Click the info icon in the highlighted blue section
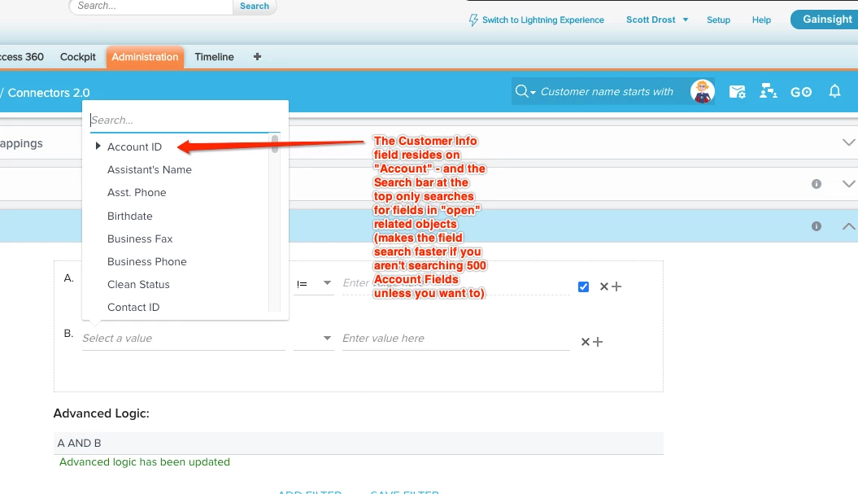The height and width of the screenshot is (494, 858). pyautogui.click(x=817, y=226)
